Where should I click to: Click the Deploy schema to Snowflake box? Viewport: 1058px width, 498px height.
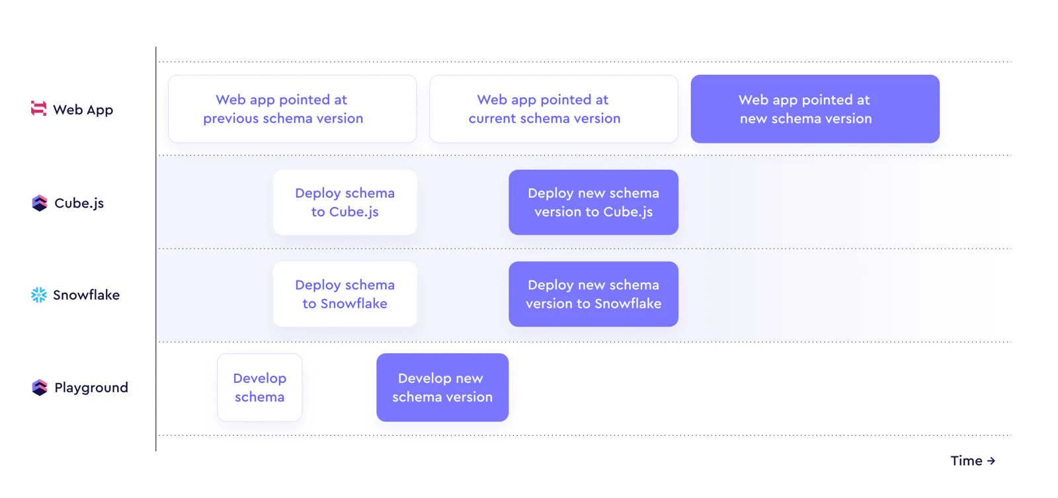tap(345, 294)
